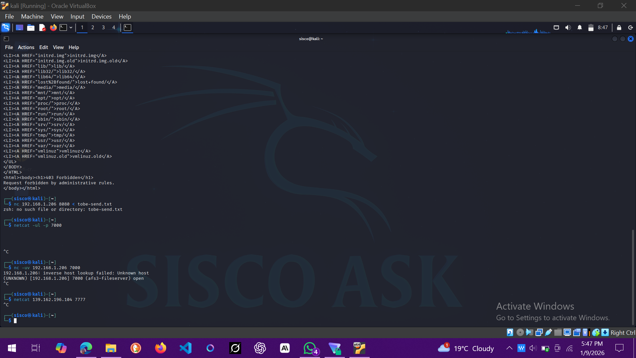Click the Right Ctrl host key label
The image size is (636, 358).
tap(623, 332)
